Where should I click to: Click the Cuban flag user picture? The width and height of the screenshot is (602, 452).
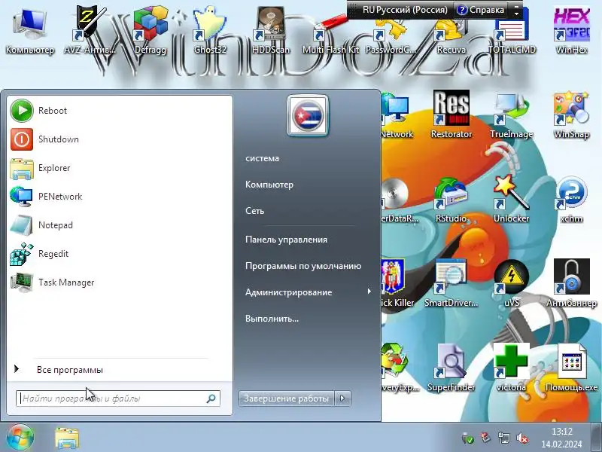[308, 115]
